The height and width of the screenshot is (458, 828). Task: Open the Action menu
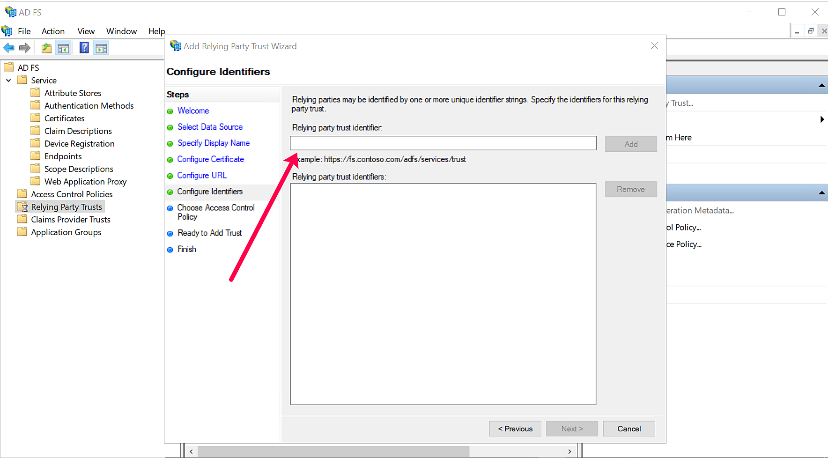pyautogui.click(x=53, y=31)
